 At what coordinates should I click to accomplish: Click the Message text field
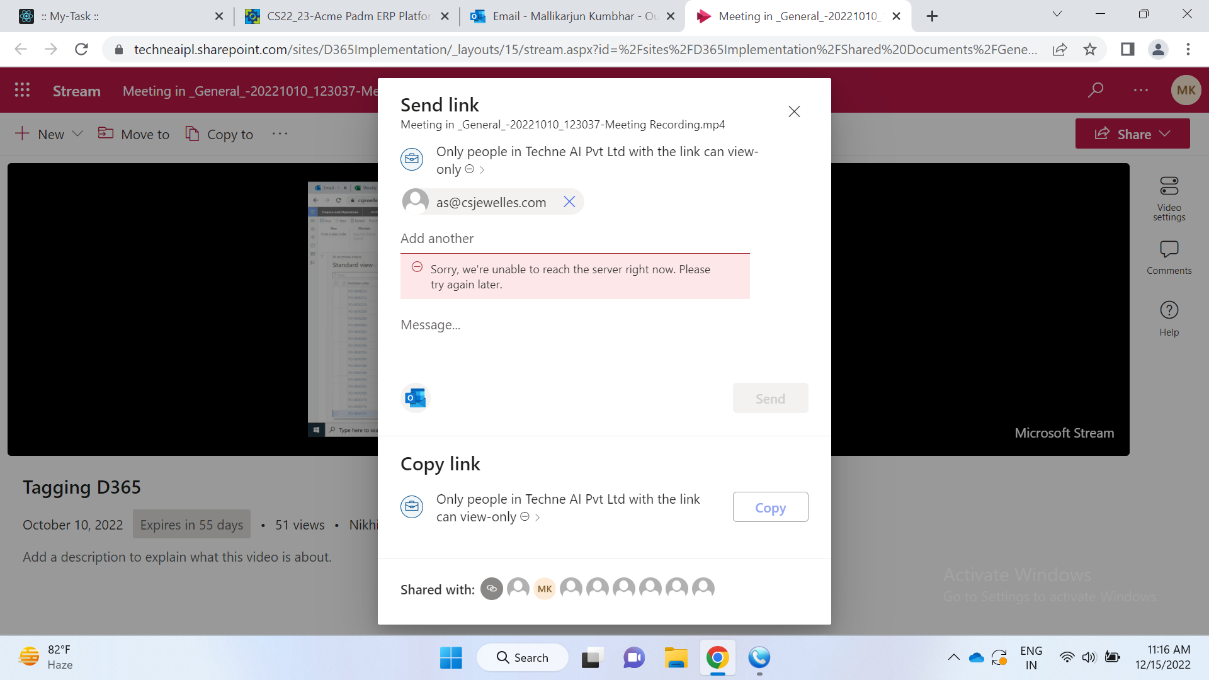[575, 325]
